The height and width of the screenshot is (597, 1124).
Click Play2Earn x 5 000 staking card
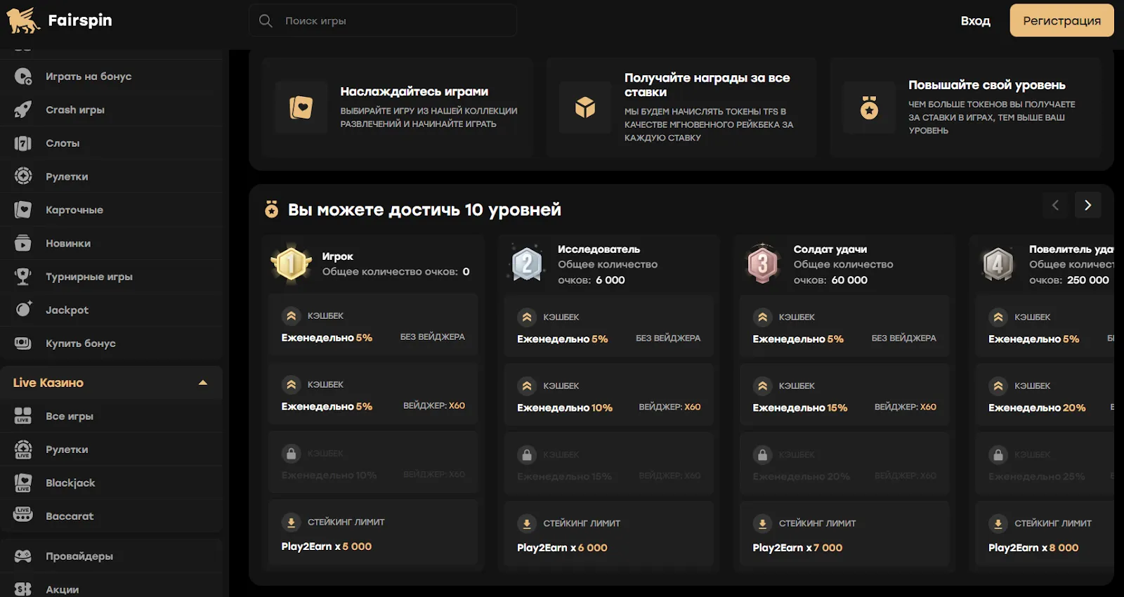pyautogui.click(x=373, y=533)
